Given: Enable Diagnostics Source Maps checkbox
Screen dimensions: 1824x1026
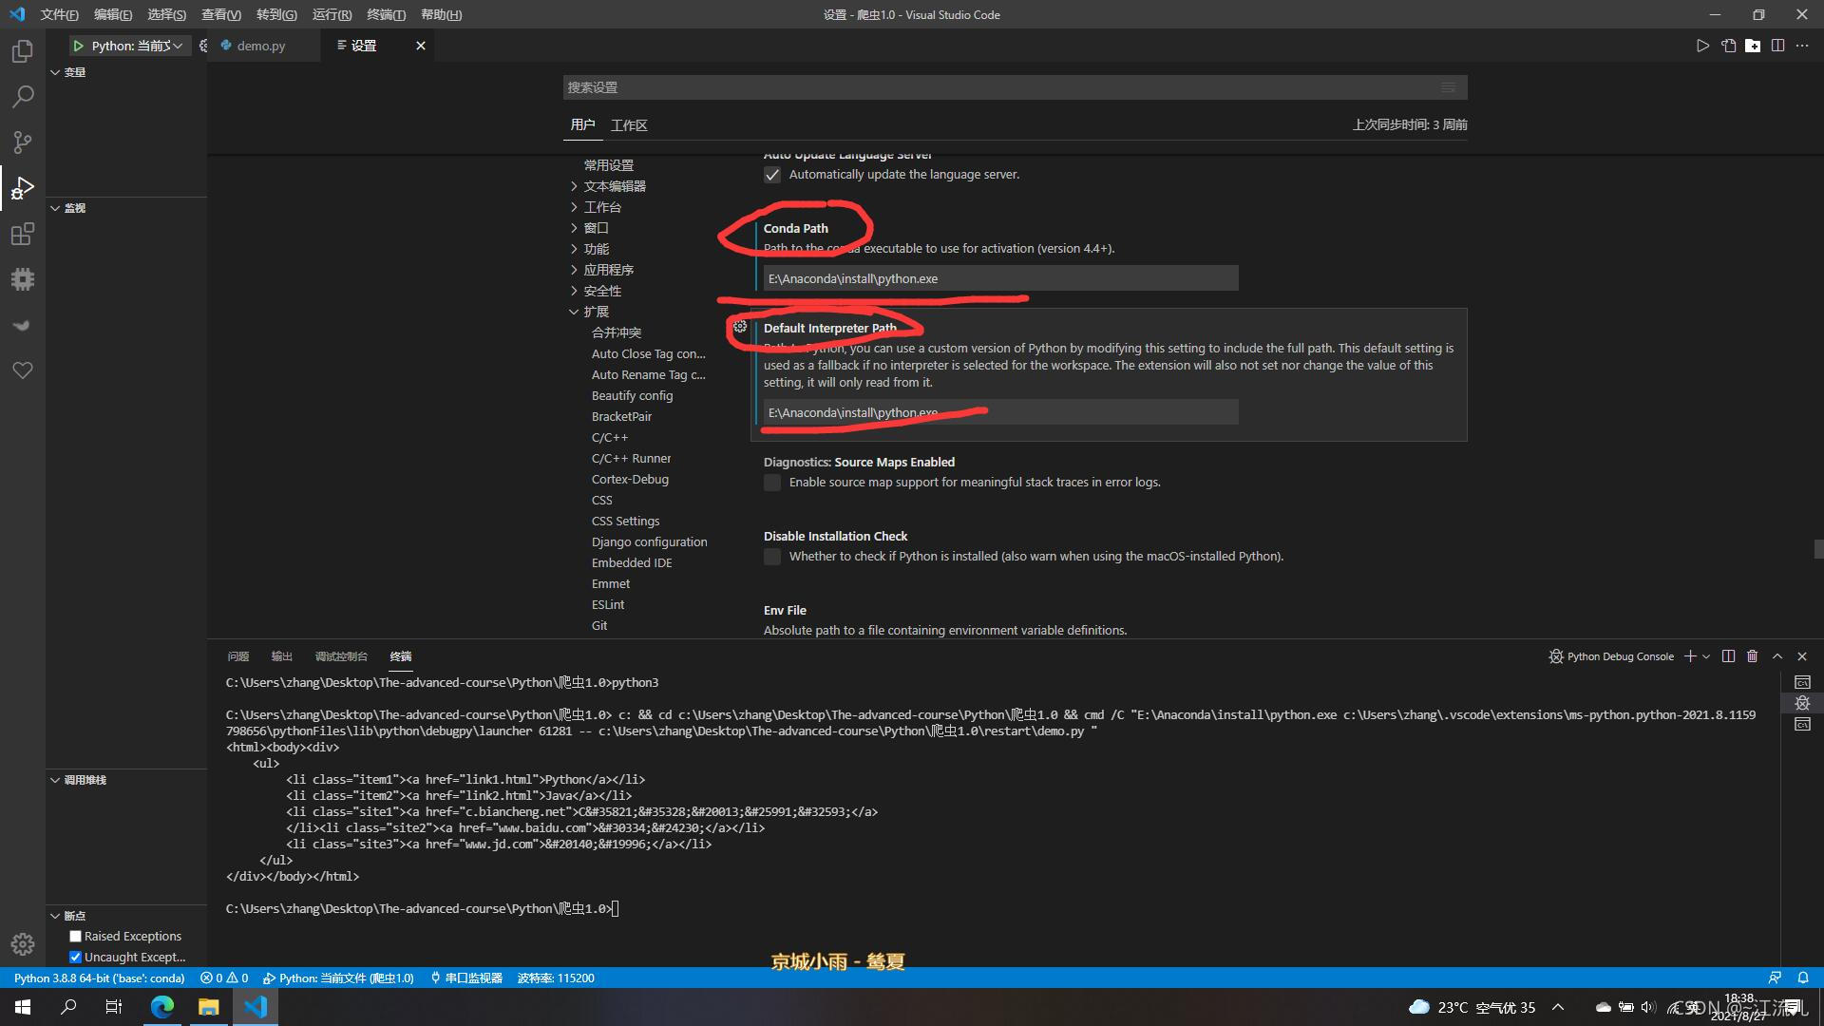Looking at the screenshot, I should coord(772,483).
